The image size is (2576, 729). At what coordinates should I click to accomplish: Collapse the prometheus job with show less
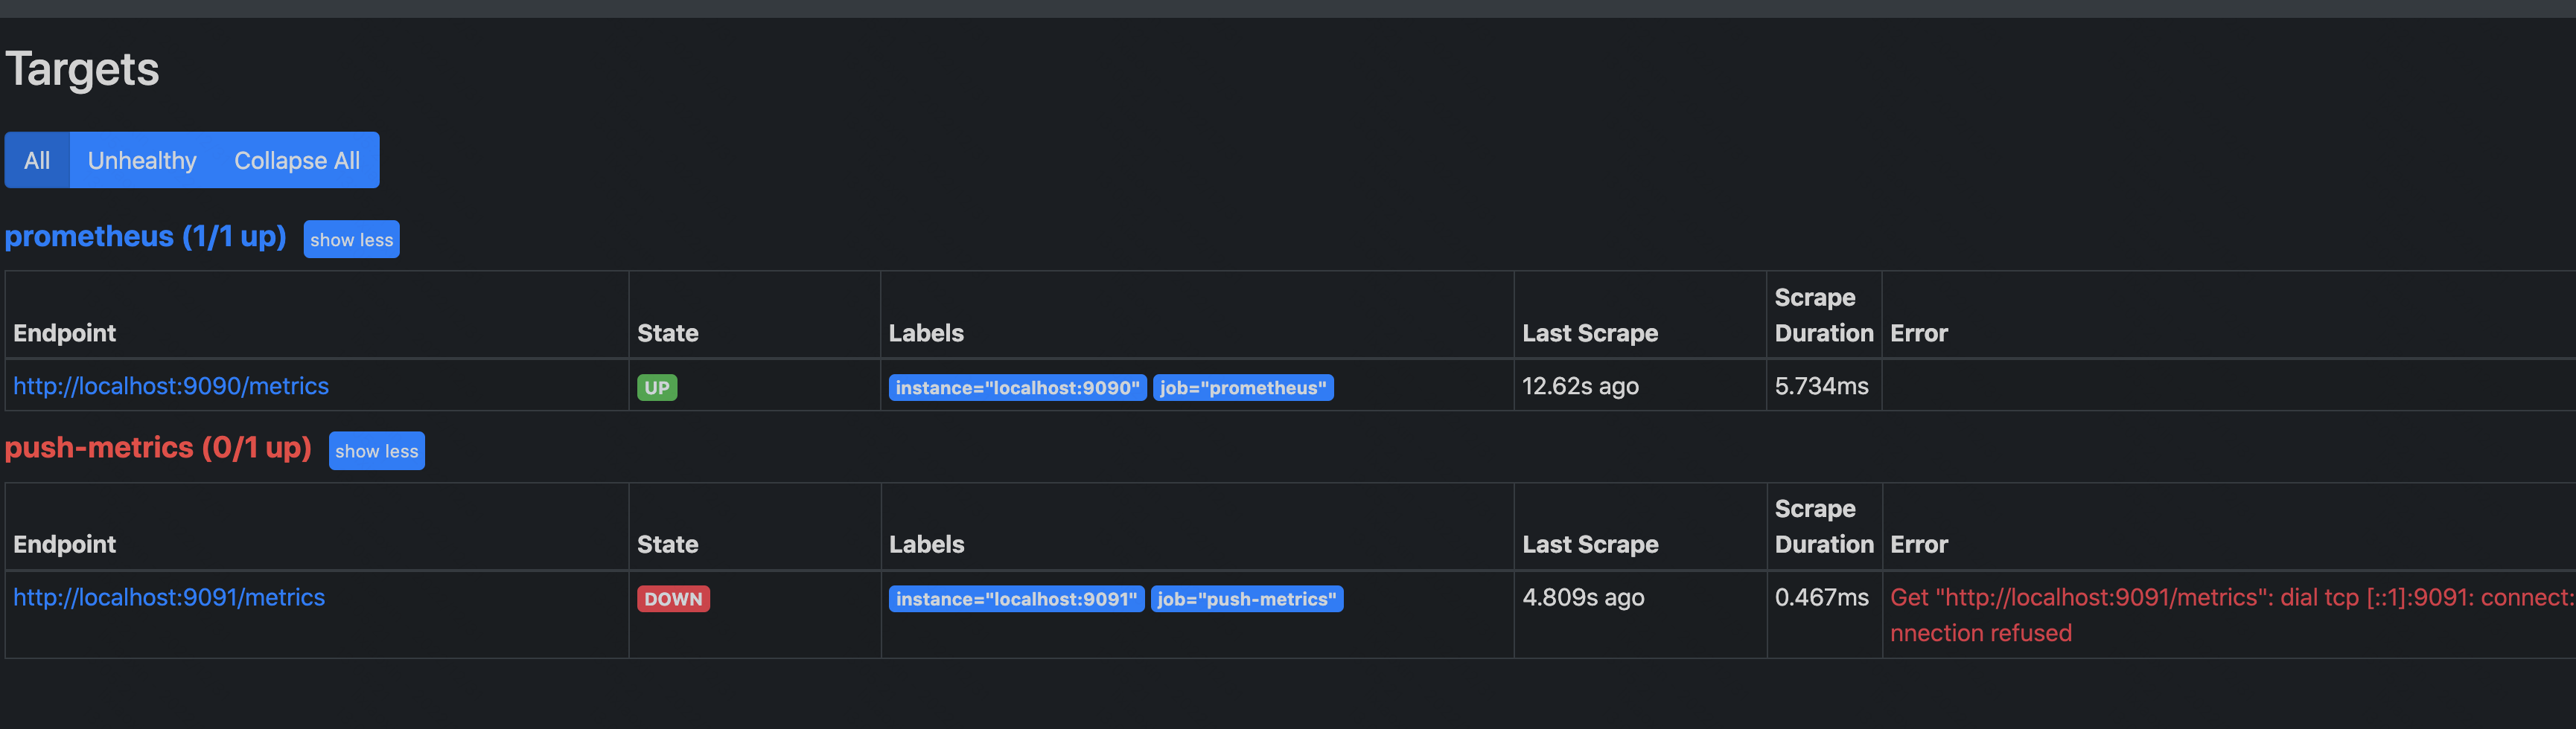(x=351, y=239)
